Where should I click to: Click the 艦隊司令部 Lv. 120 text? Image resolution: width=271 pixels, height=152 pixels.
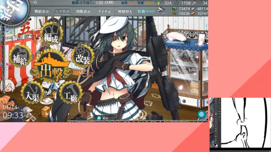pos(87,3)
